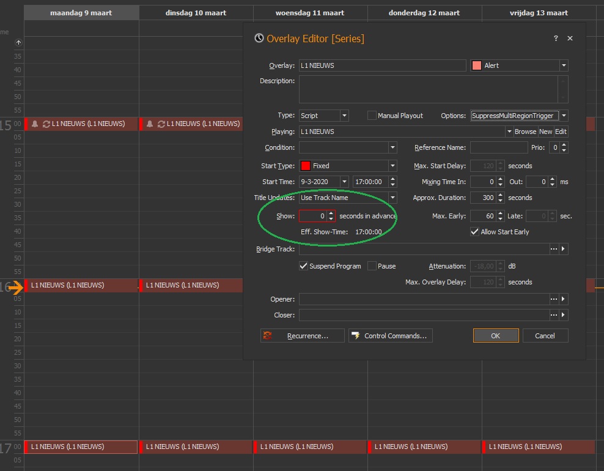Click the salmon Alert color swatch
The image size is (604, 471).
[476, 65]
